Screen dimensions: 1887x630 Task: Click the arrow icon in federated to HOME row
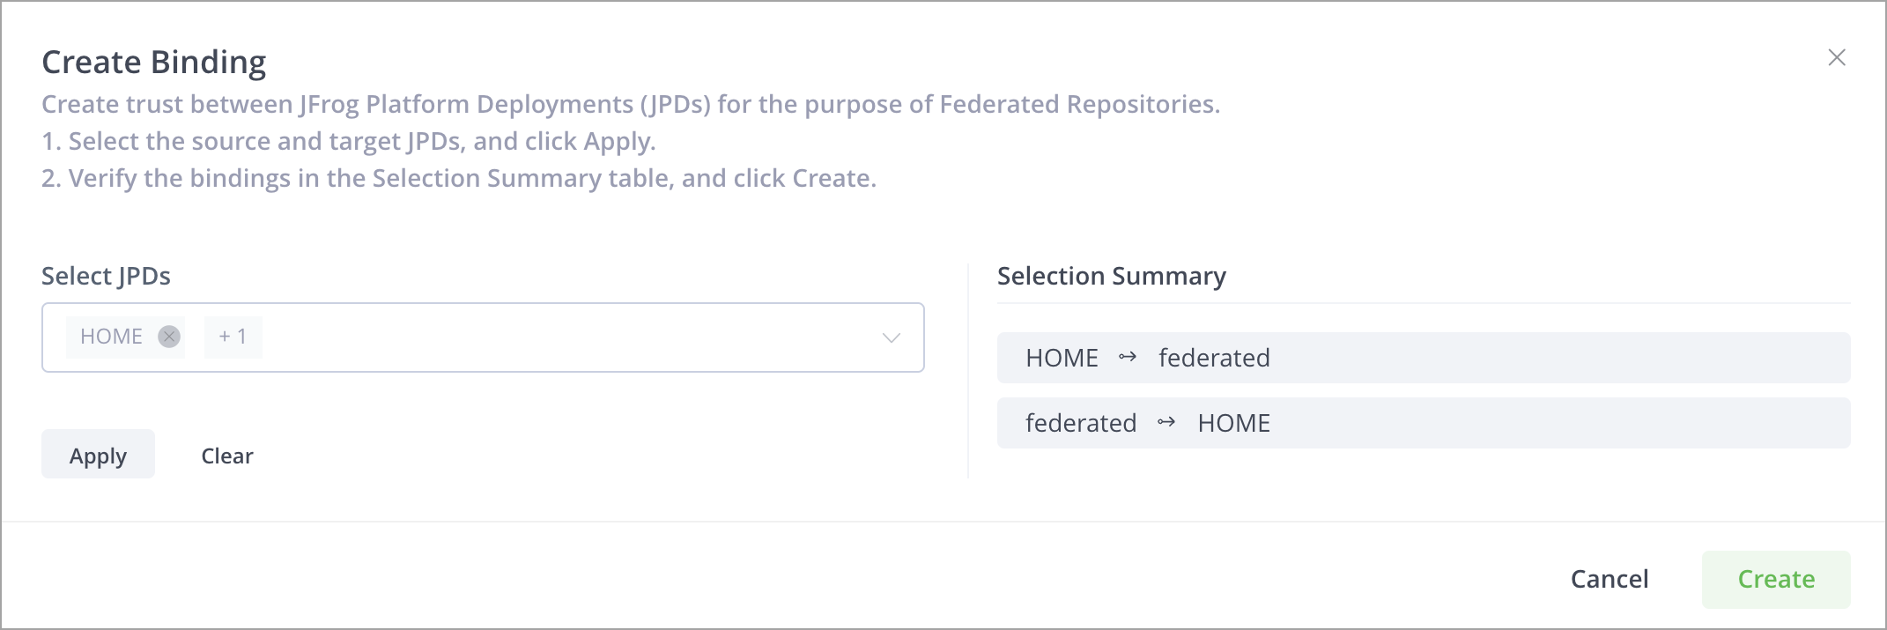1166,422
